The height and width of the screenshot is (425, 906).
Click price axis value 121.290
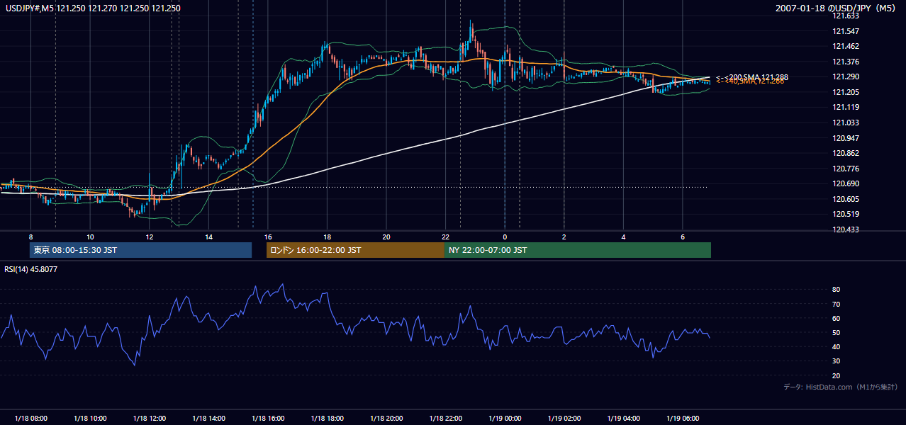coord(845,76)
